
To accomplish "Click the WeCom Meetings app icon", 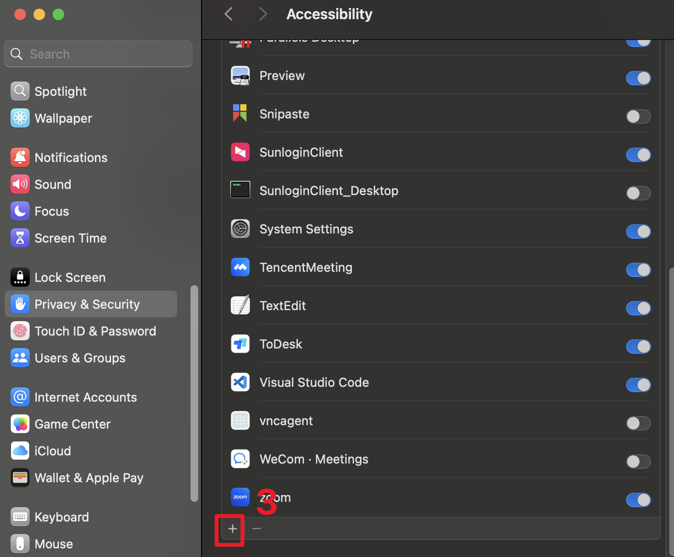I will point(240,459).
